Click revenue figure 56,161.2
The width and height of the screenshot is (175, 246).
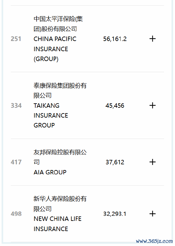[115, 39]
